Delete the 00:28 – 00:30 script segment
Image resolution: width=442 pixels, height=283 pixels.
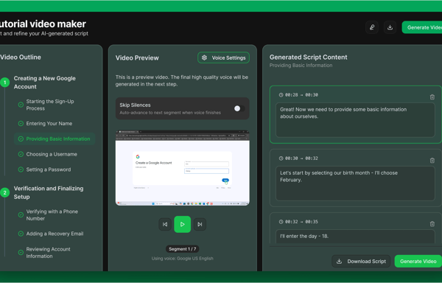[432, 97]
